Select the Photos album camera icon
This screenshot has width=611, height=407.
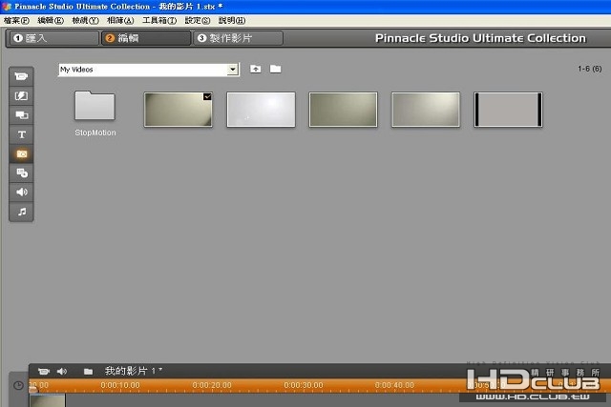(x=21, y=154)
